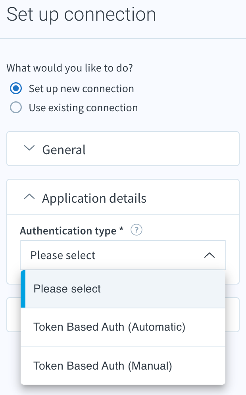Expand the General section chevron icon
Viewport: 246px width, 395px height.
(x=29, y=148)
